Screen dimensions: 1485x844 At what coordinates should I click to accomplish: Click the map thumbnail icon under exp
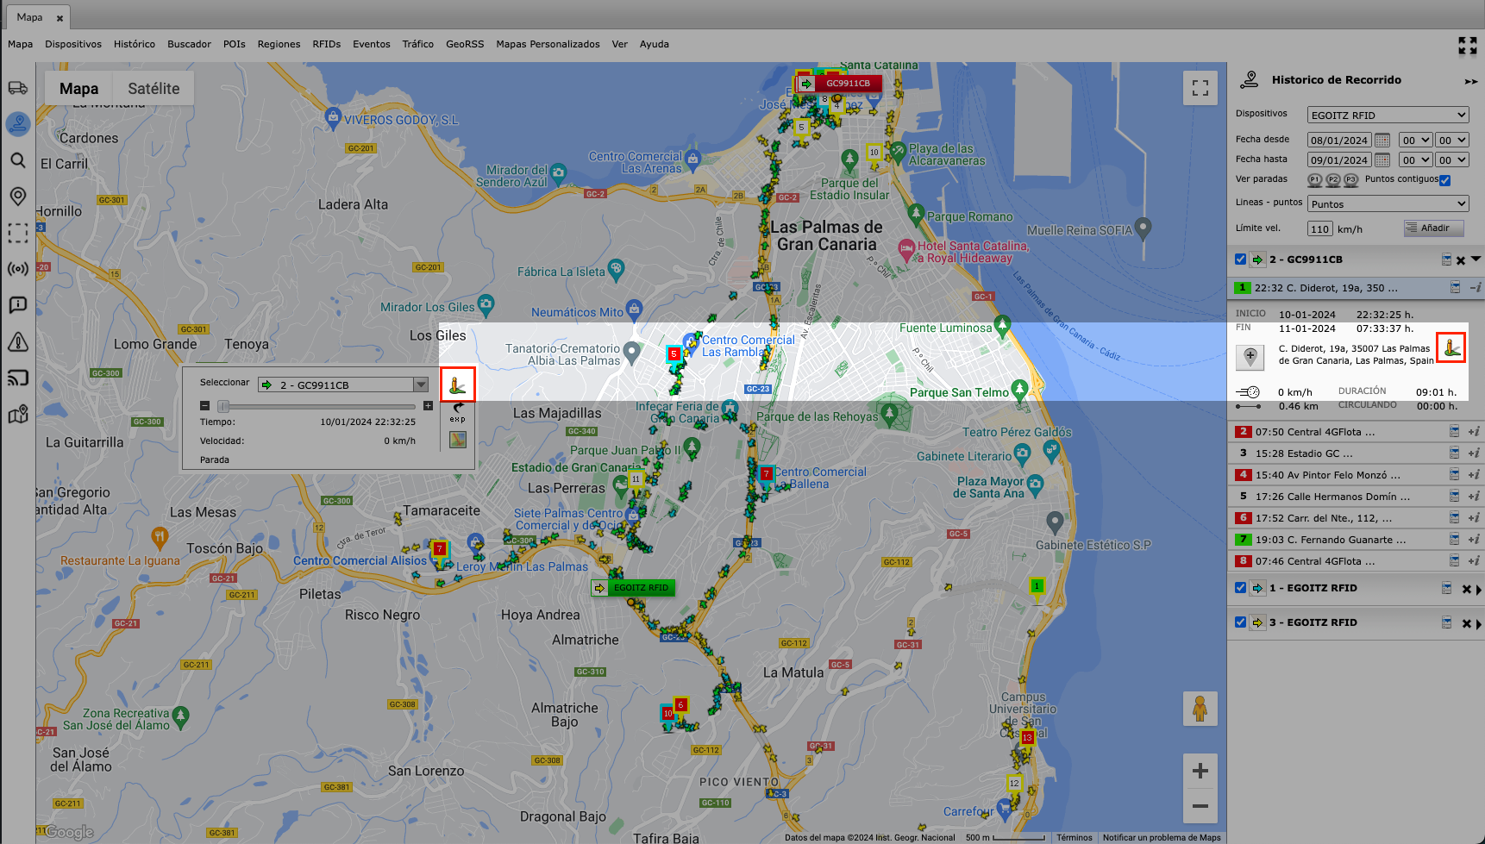(x=458, y=440)
